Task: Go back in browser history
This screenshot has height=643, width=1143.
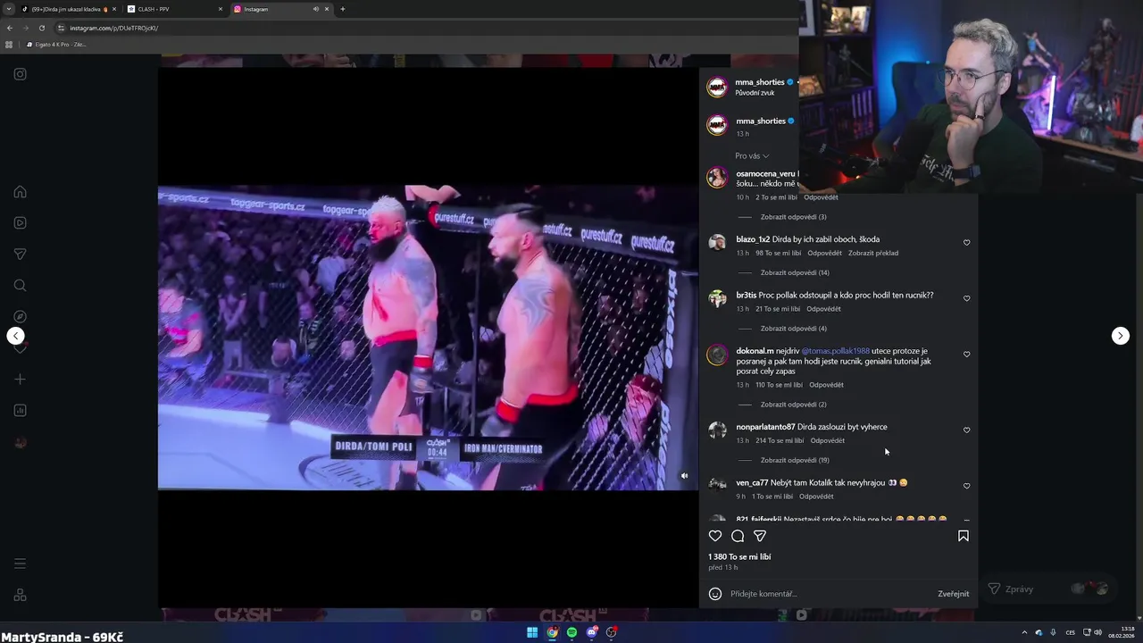Action: coord(9,28)
